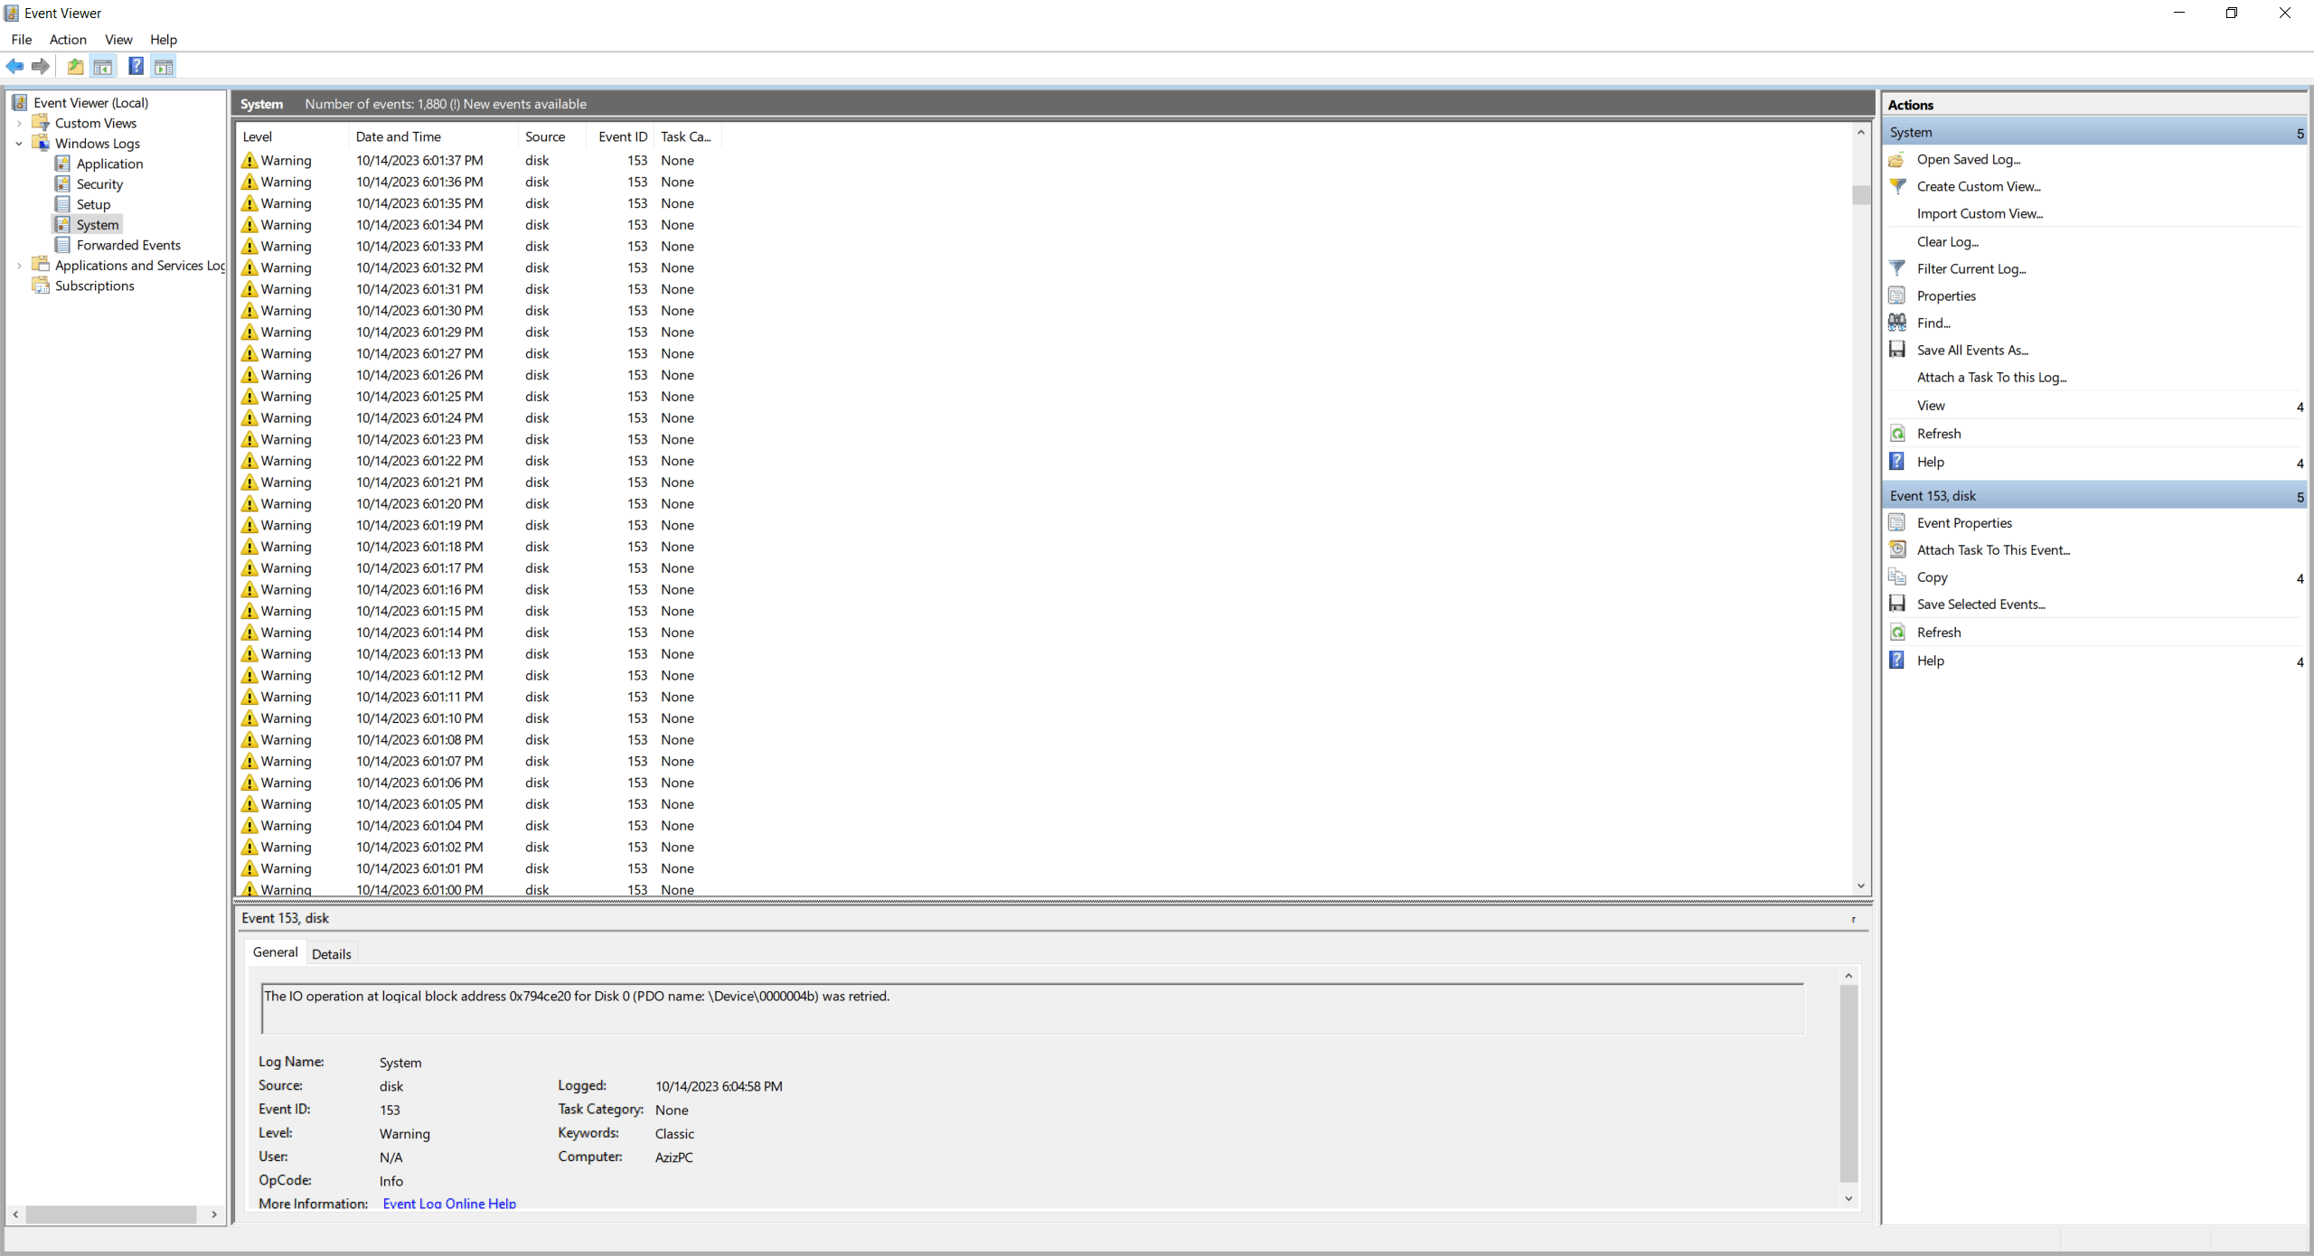Click the Find binoculars icon

click(x=1897, y=323)
